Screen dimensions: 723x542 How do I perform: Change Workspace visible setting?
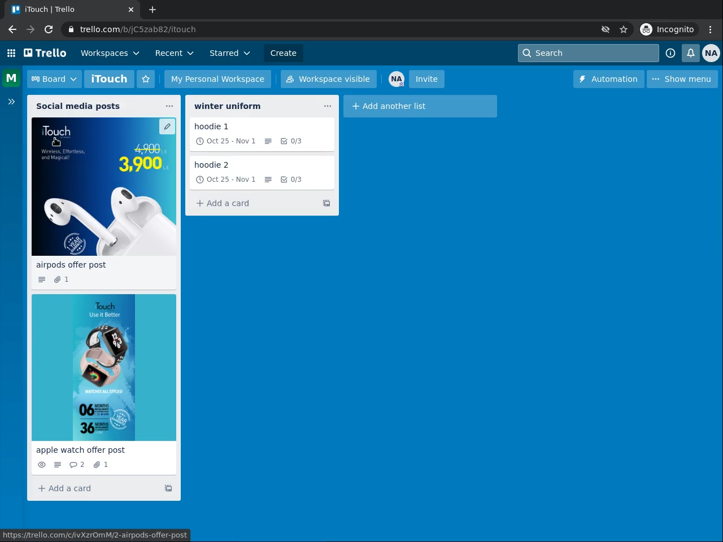[329, 79]
